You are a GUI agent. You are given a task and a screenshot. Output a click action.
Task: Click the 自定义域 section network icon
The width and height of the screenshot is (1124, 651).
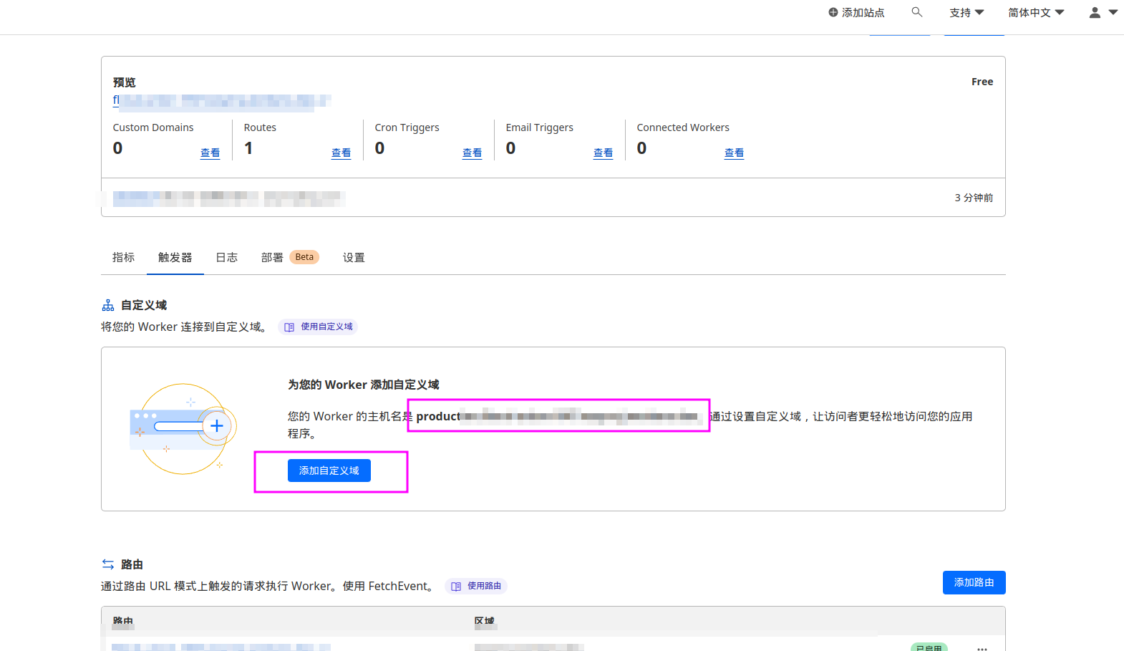pyautogui.click(x=108, y=306)
